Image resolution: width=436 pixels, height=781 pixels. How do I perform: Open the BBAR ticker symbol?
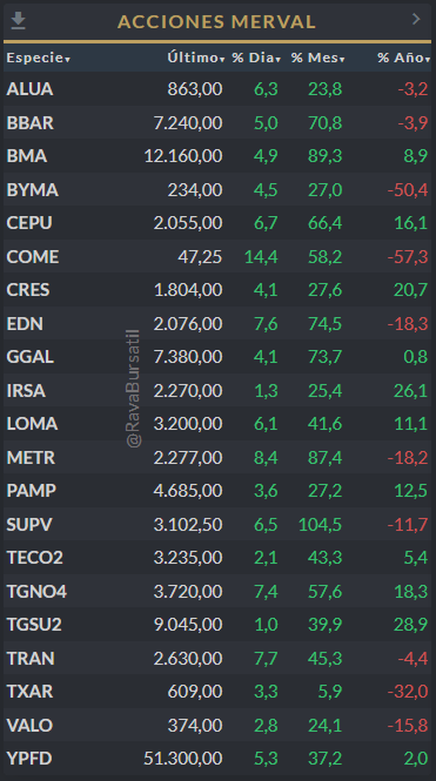coord(30,123)
